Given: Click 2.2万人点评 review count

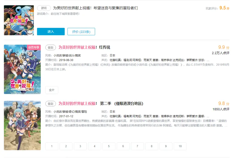Looking at the screenshot, I should click(x=221, y=53).
